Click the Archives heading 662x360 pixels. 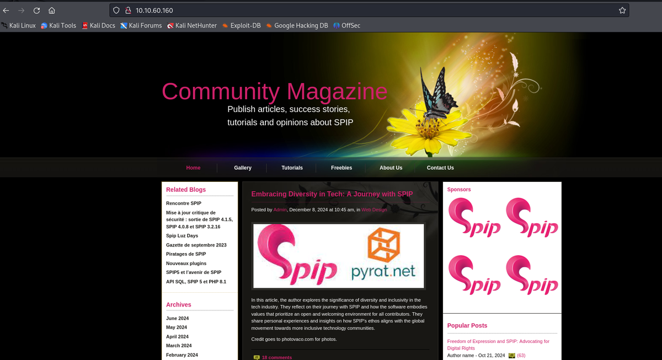[179, 304]
